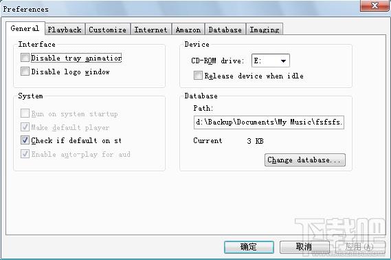Tick the Disable logo window checkbox
Screen dimensions: 391x260
pyautogui.click(x=25, y=72)
